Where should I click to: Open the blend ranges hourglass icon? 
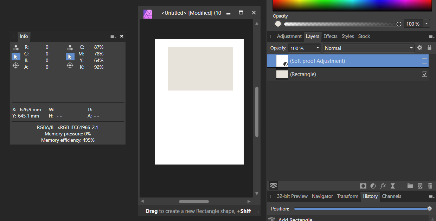(393, 186)
